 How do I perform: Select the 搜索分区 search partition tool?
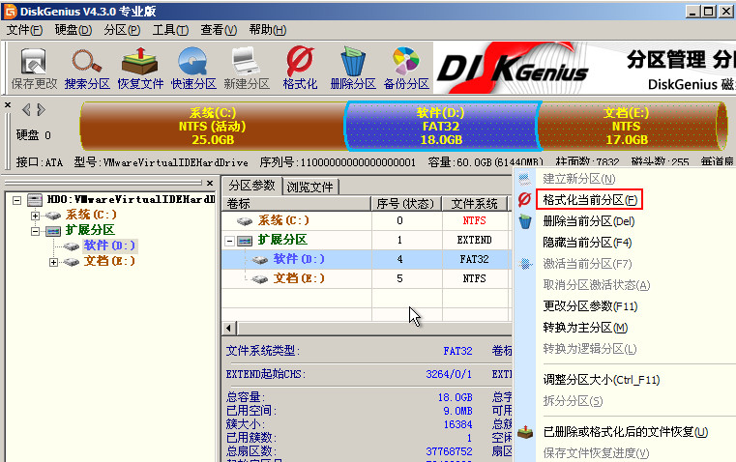[87, 69]
